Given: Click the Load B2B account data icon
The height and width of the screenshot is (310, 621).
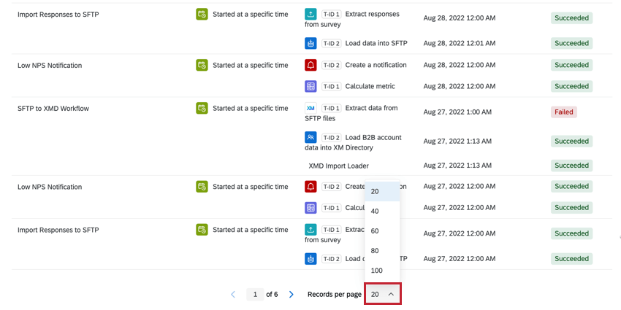Looking at the screenshot, I should [310, 137].
